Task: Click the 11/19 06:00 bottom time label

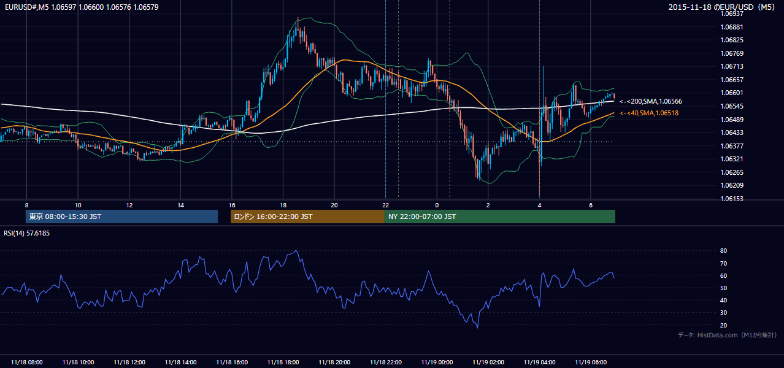Action: pyautogui.click(x=591, y=362)
